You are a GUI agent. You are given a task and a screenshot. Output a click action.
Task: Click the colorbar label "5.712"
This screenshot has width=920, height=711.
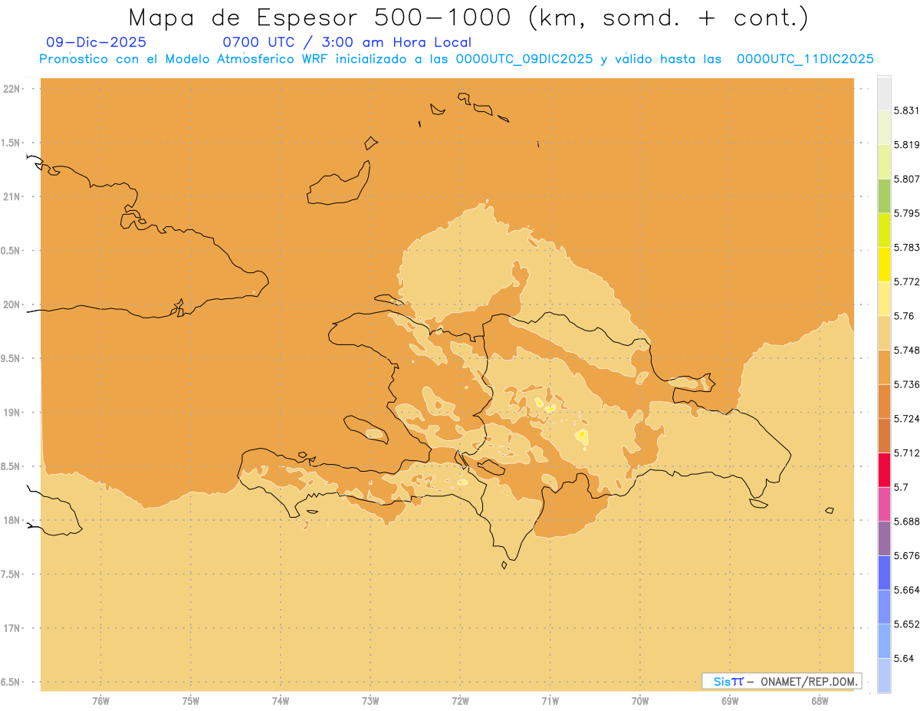pyautogui.click(x=907, y=453)
